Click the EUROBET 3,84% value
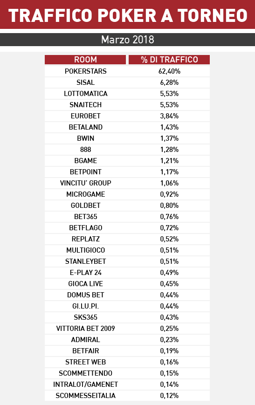 click(x=169, y=116)
